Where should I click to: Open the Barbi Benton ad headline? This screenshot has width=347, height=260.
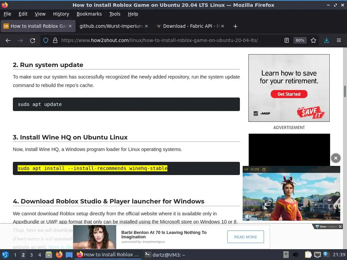tap(164, 235)
